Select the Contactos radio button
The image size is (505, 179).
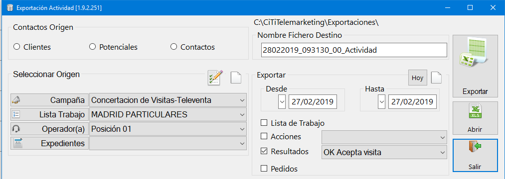tap(173, 47)
